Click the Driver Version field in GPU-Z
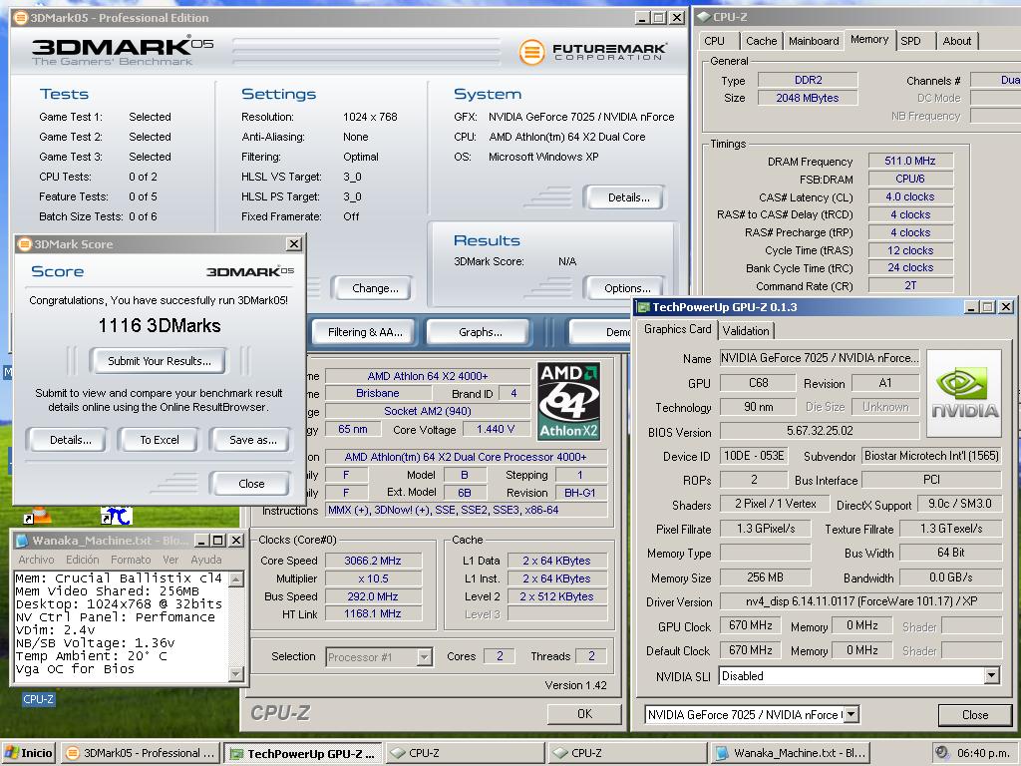 860,601
